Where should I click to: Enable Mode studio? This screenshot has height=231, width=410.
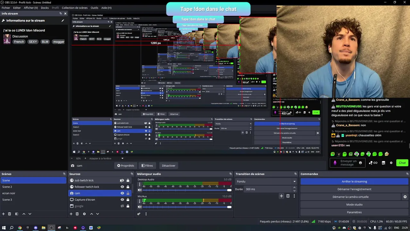pos(354,204)
